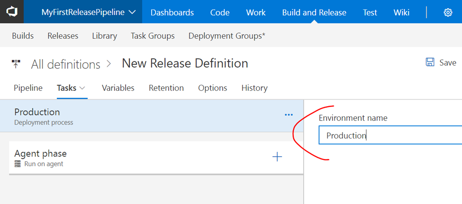Open the Production ellipsis menu
The width and height of the screenshot is (462, 204).
point(289,115)
